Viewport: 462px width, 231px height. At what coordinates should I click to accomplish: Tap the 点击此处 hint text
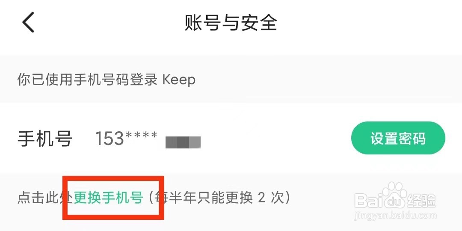[45, 198]
